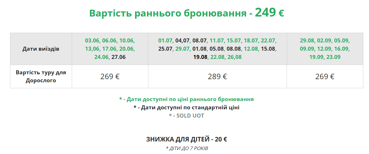Click the 'Дати виїздів' row header
The height and width of the screenshot is (154, 369).
[41, 49]
